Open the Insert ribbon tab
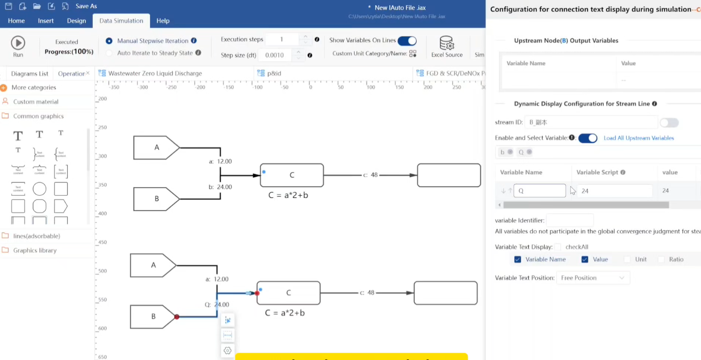 (46, 21)
